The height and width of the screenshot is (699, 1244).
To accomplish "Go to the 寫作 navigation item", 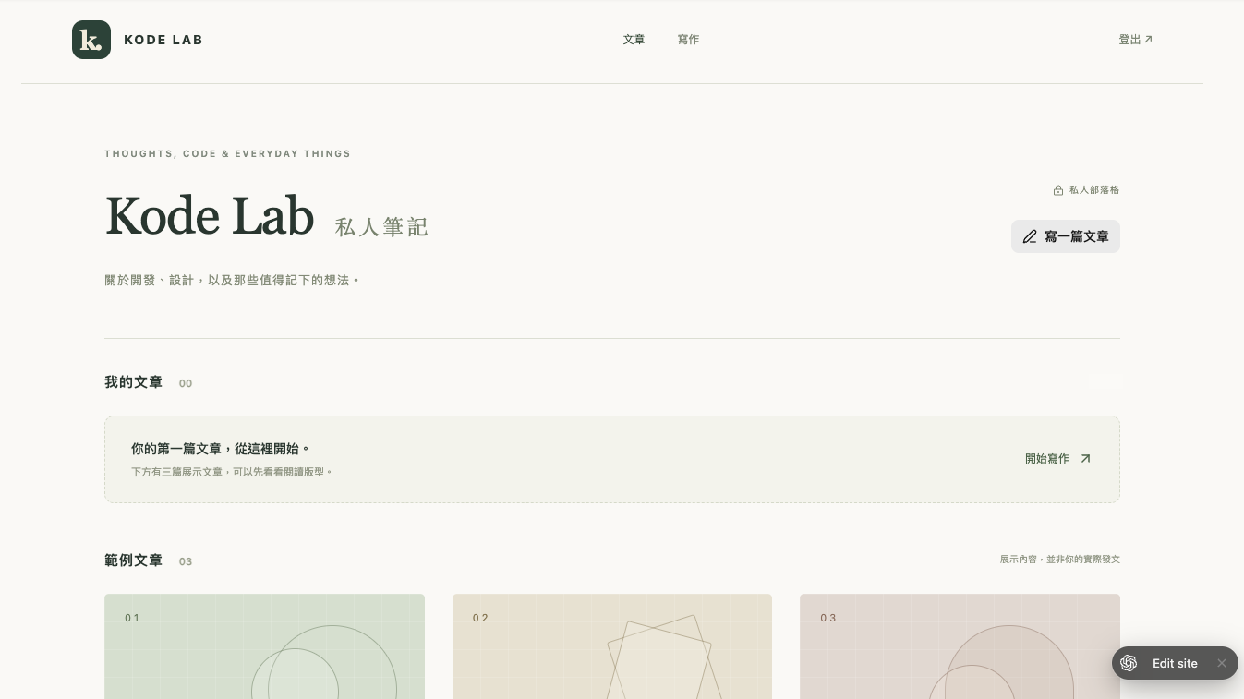I will tap(688, 40).
